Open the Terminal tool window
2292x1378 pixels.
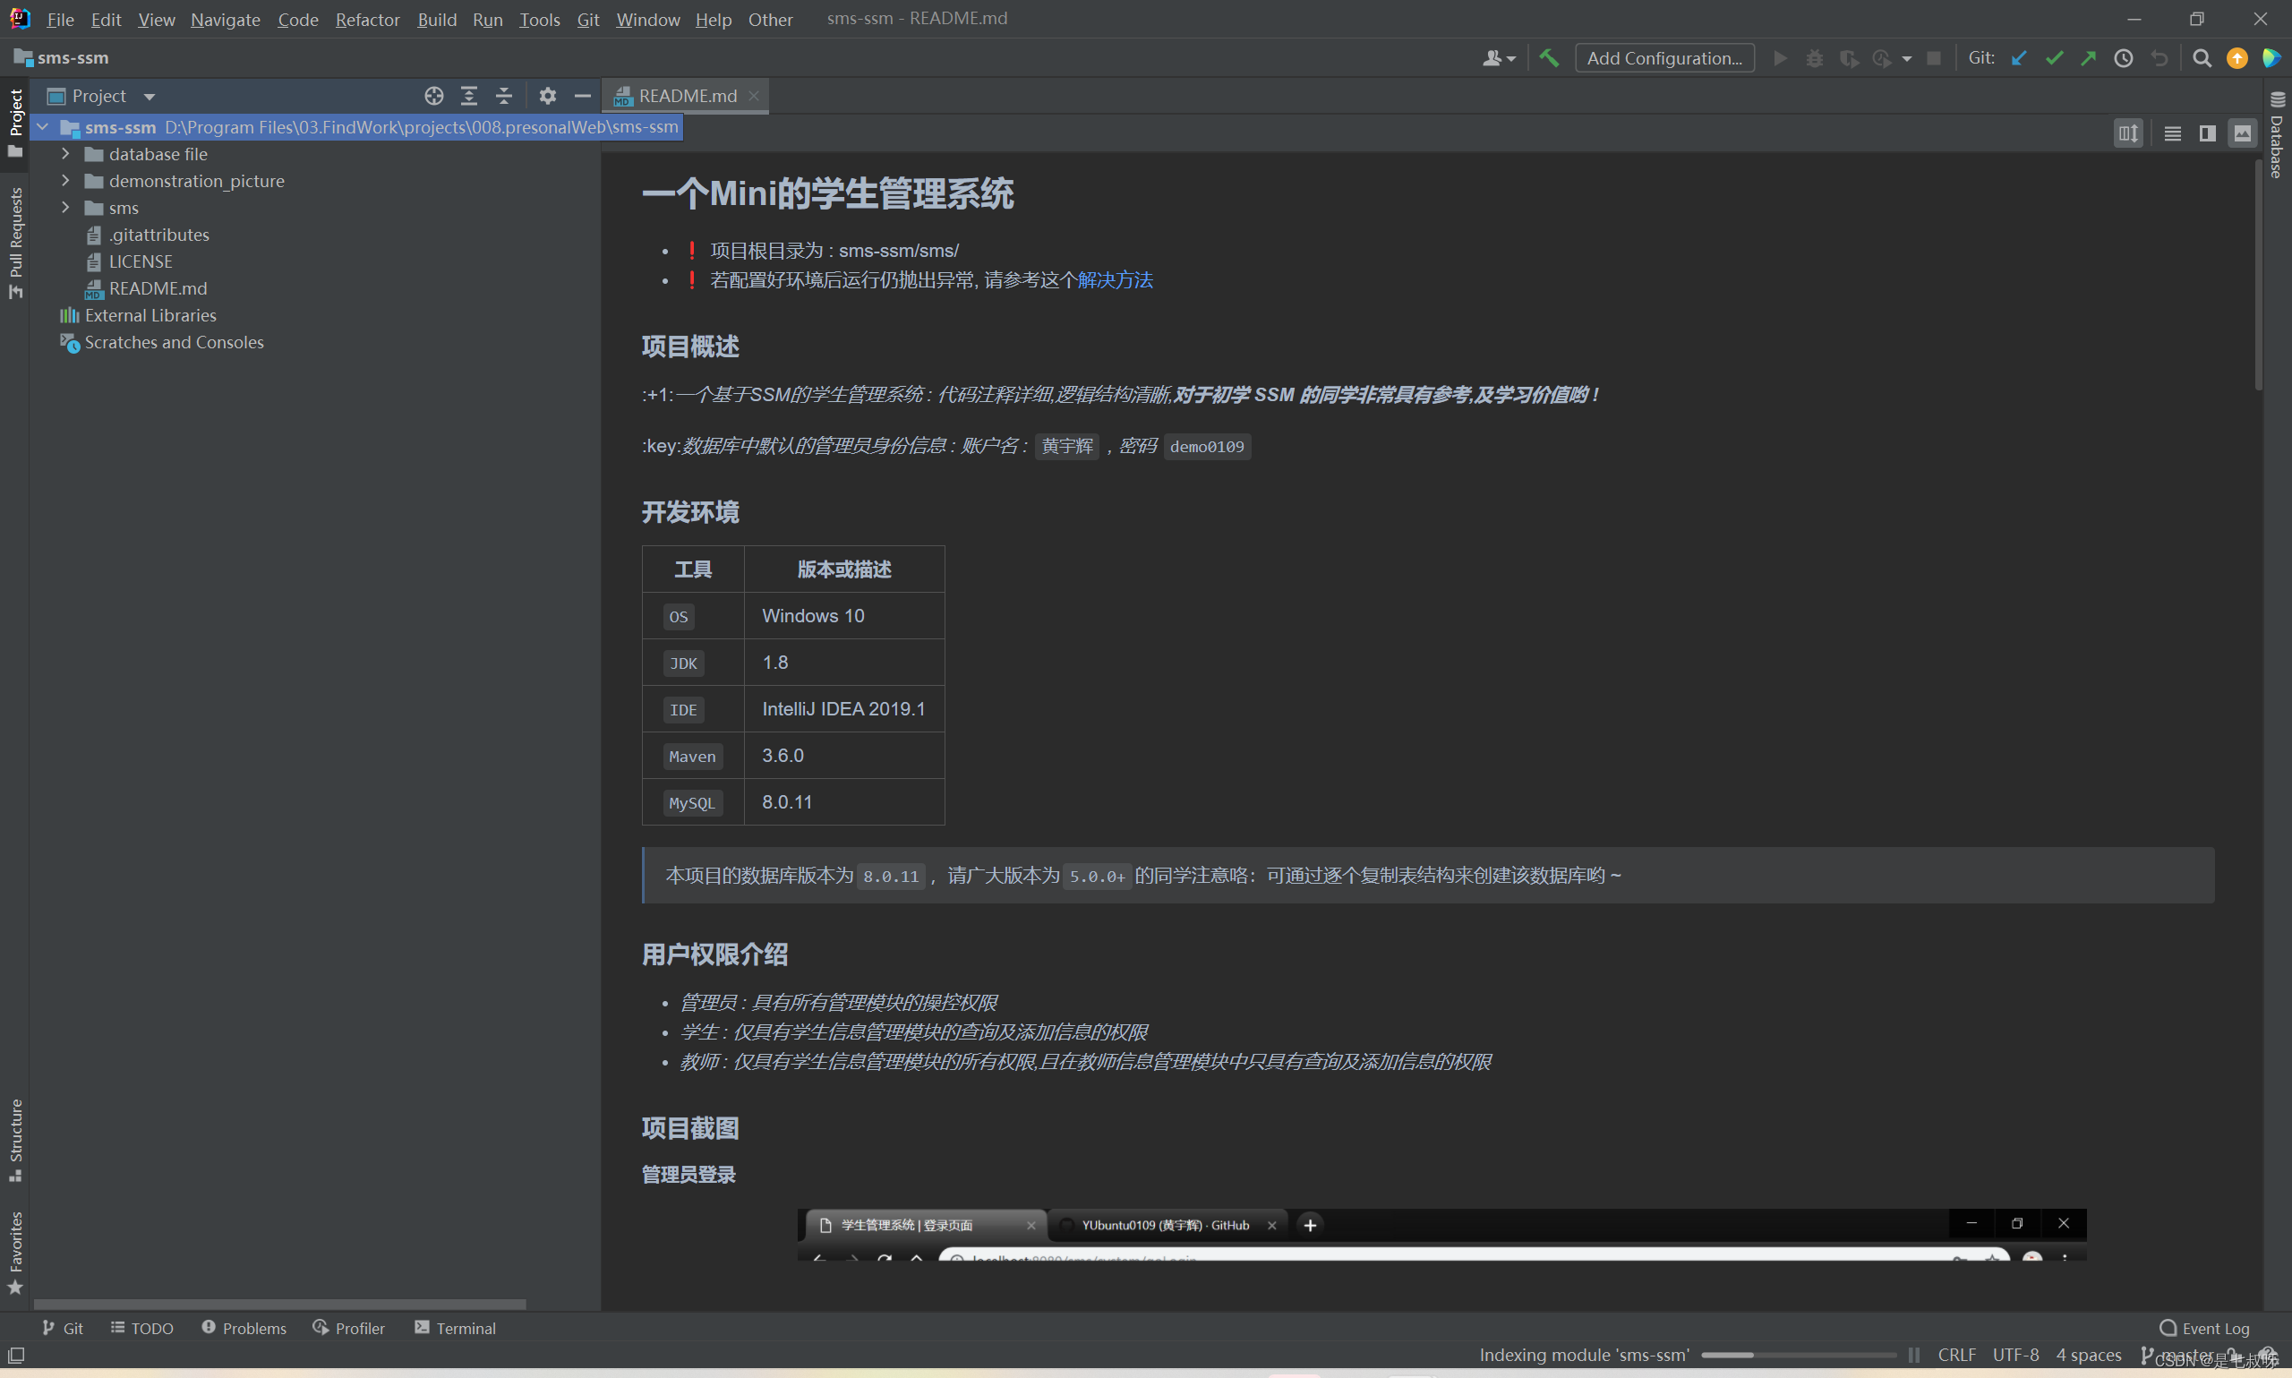[455, 1328]
